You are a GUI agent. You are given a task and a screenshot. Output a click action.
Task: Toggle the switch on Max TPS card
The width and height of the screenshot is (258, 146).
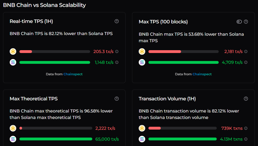[239, 22]
